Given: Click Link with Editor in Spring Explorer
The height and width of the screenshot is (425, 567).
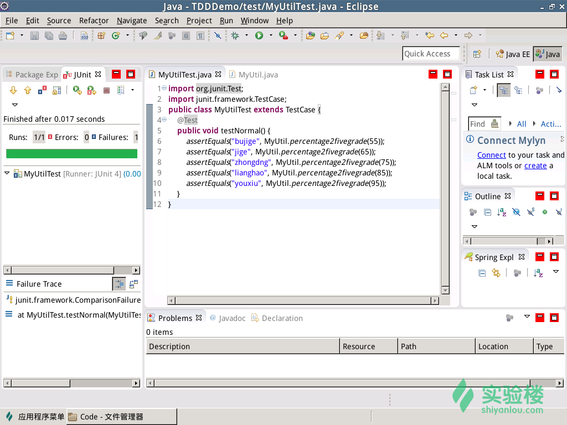Looking at the screenshot, I should pyautogui.click(x=496, y=273).
